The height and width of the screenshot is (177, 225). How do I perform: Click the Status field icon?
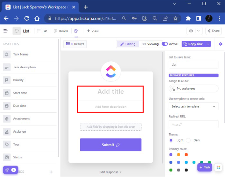coord(7,157)
